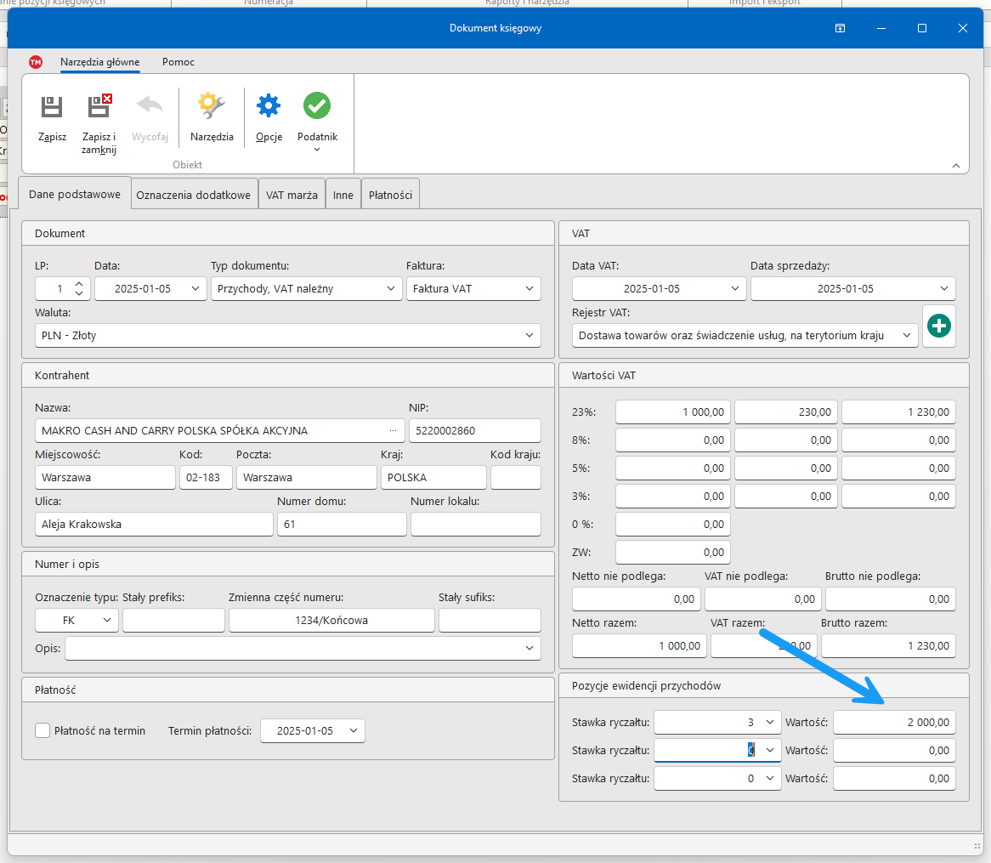Open ribbon display options in title bar
Viewport: 991px width, 863px height.
coord(840,28)
